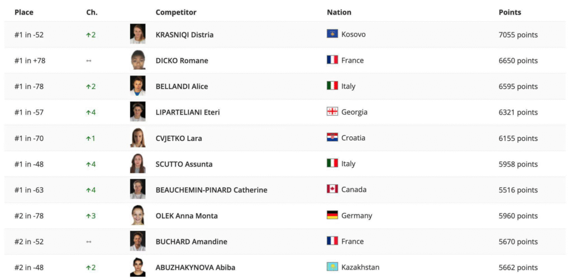Image resolution: width=572 pixels, height=279 pixels.
Task: Click the Kazakhstan flag icon
Action: pyautogui.click(x=332, y=267)
